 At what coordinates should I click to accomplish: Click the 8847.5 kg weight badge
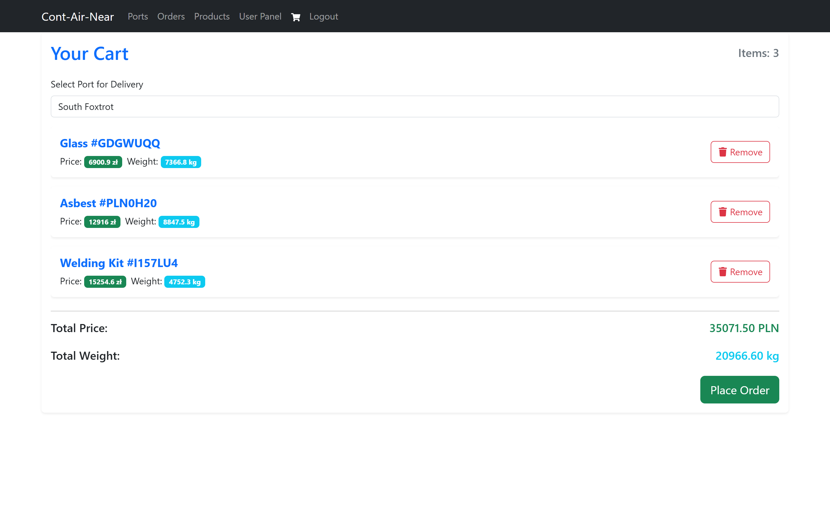(x=179, y=222)
